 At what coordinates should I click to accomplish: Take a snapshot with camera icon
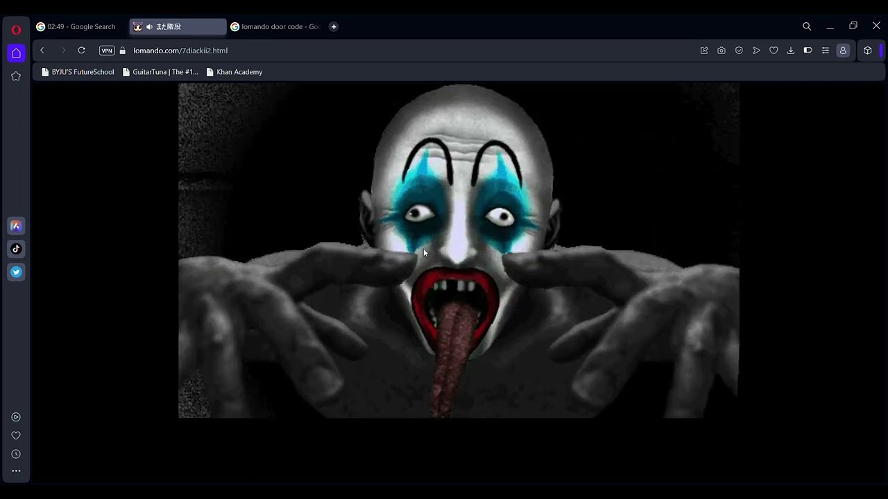coord(721,51)
